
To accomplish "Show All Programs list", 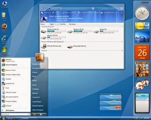I will coord(10,110).
